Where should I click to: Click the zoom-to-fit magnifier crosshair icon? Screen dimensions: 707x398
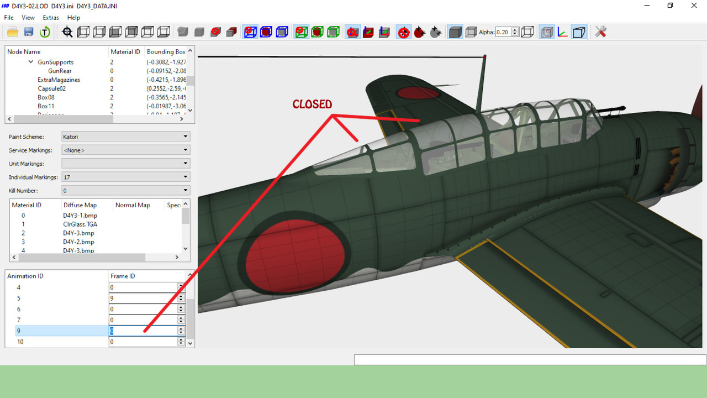[x=67, y=32]
